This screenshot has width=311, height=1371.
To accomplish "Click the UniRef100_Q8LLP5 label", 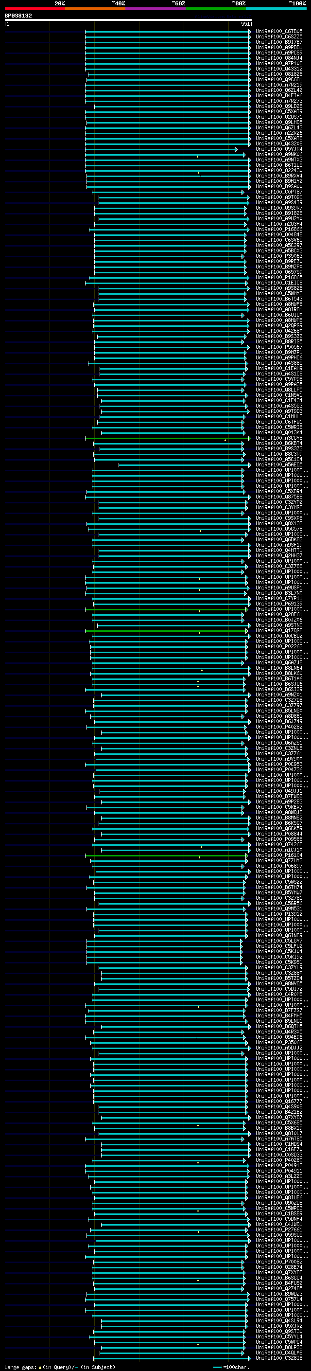I will [x=278, y=390].
